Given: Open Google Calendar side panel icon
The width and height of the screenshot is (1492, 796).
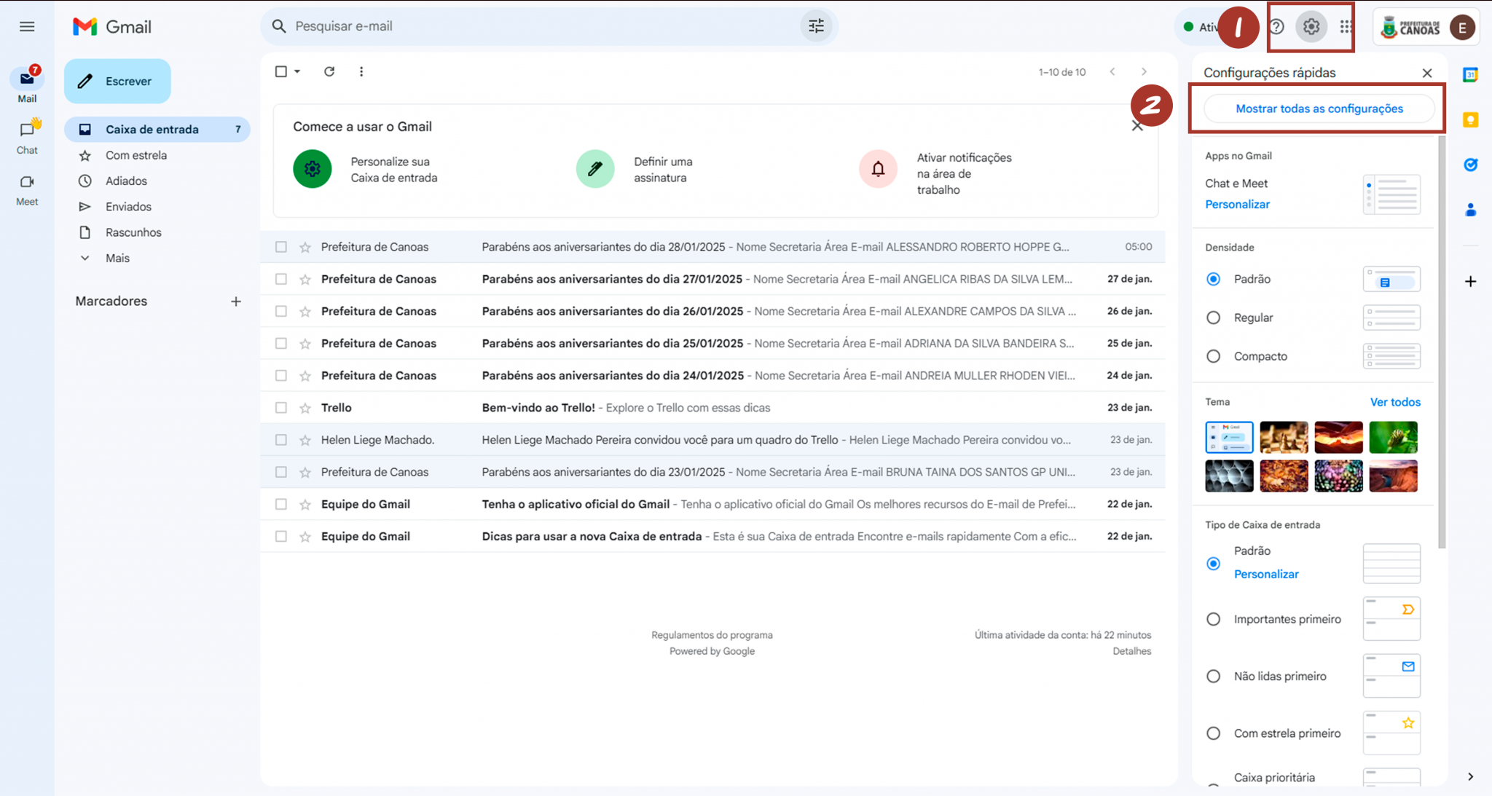Looking at the screenshot, I should [x=1470, y=74].
